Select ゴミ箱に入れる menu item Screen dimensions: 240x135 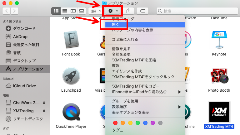125,40
